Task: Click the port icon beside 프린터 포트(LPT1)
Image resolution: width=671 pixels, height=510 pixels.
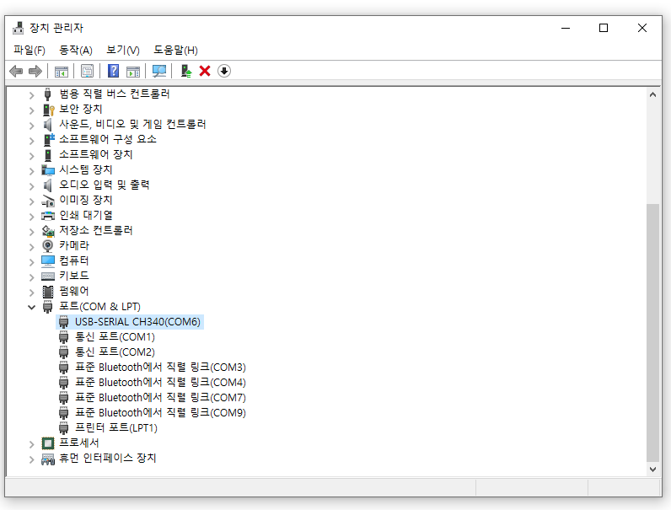Action: click(64, 428)
